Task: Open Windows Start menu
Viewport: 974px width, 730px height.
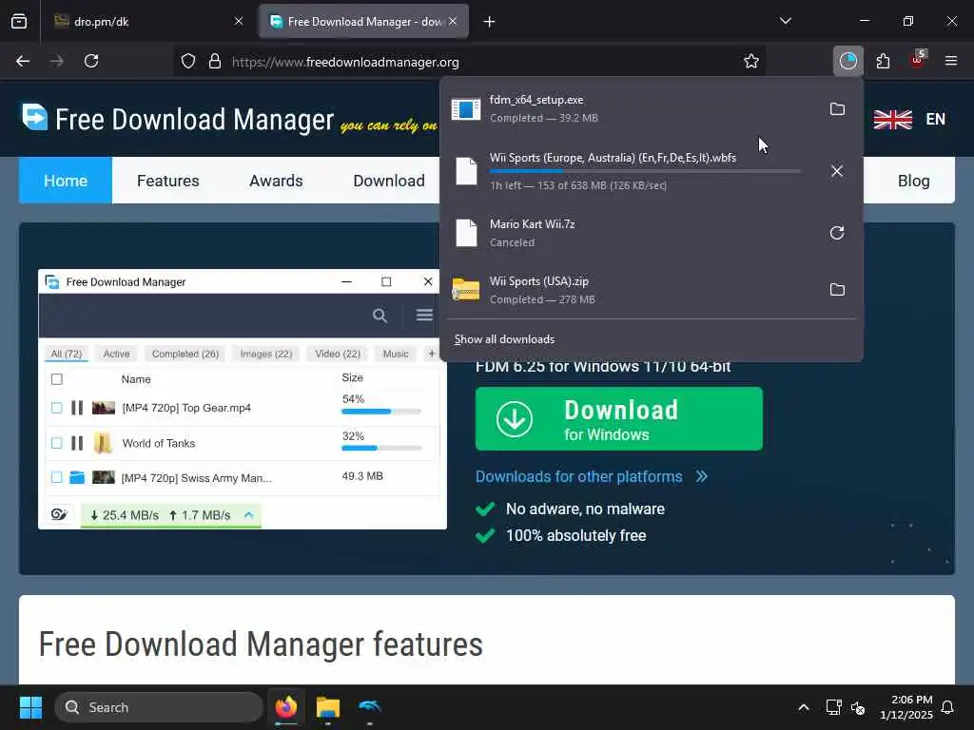Action: 30,707
